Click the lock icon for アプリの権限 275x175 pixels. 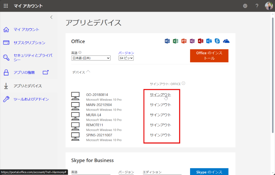[x=6, y=72]
